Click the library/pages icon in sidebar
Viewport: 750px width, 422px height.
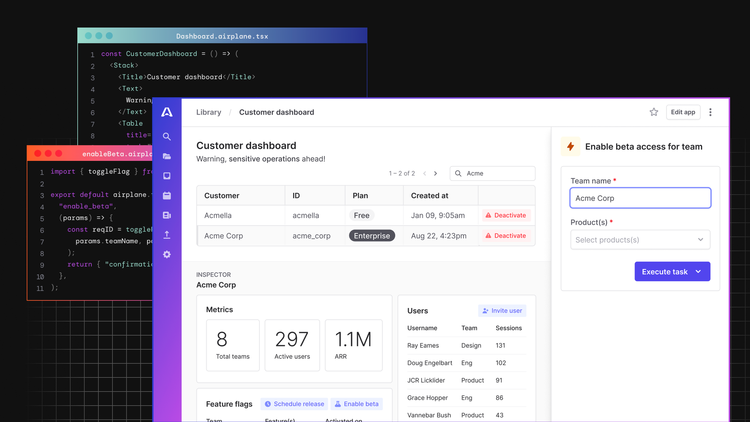[x=167, y=156]
